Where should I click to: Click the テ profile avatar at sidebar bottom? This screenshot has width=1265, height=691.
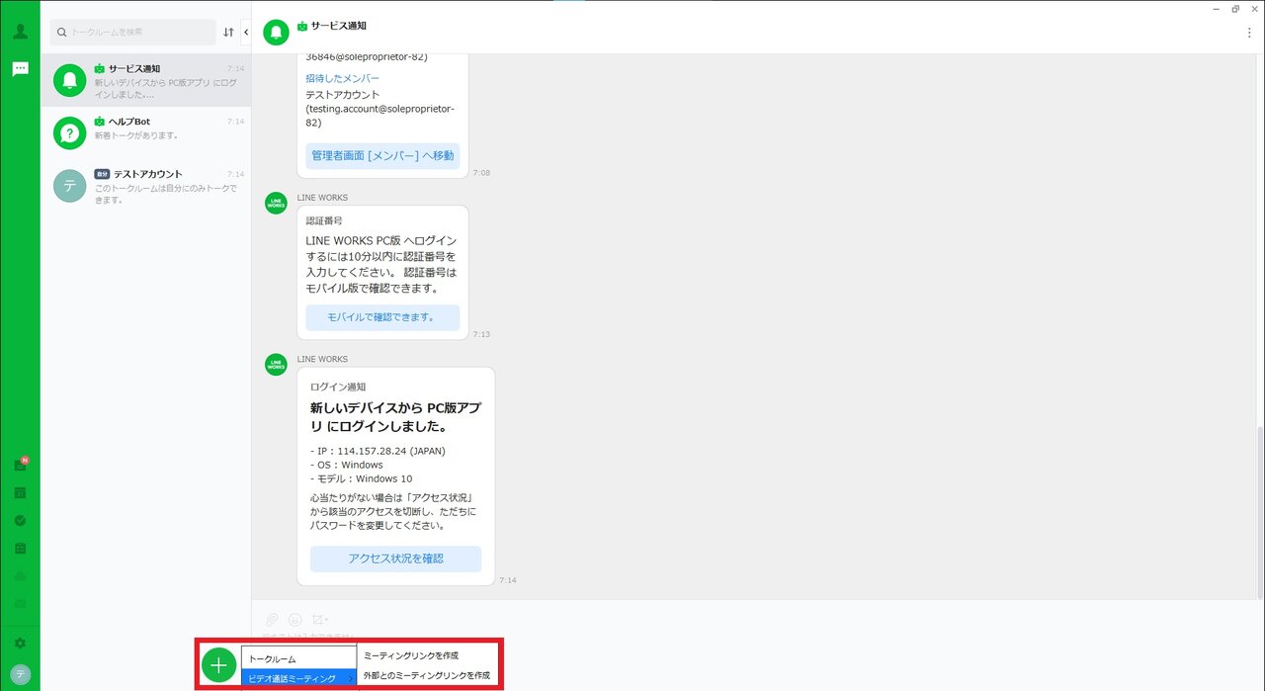[20, 674]
